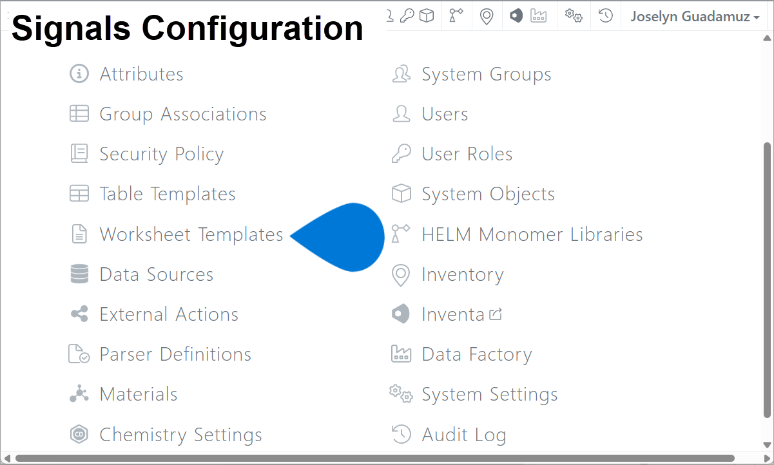
Task: Select the dark Inventa shield toolbar icon
Action: pyautogui.click(x=516, y=15)
